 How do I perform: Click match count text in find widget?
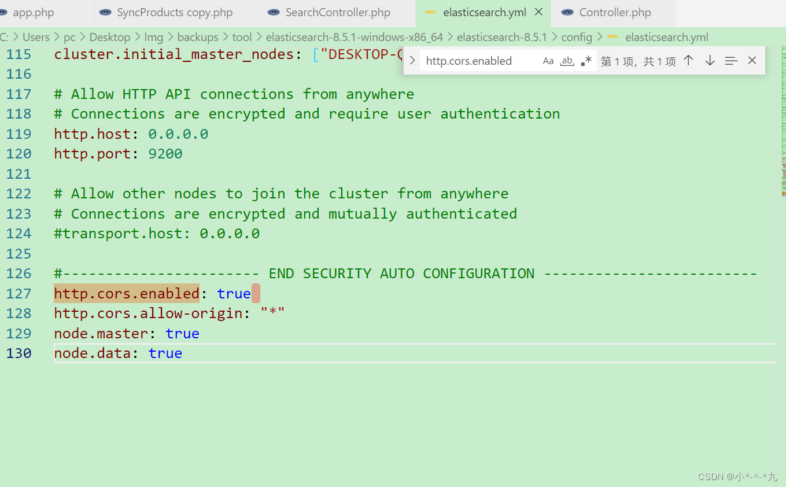click(x=639, y=61)
